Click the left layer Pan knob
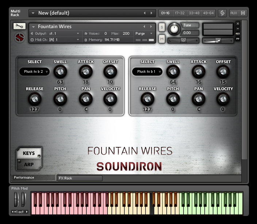257x224 pixels. coord(86,99)
